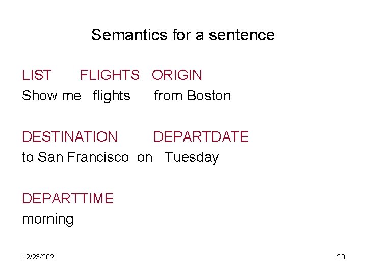Click the slide title 'Semantics for a sentence'
367x275 pixels.
pyautogui.click(x=182, y=35)
